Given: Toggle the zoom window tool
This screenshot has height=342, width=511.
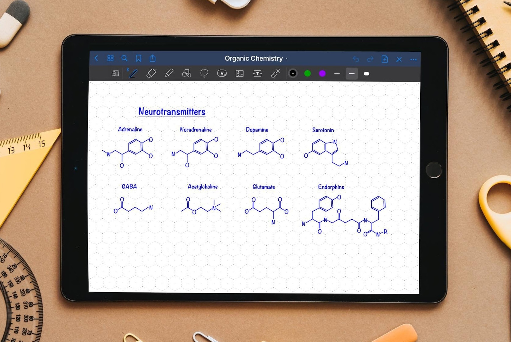Looking at the screenshot, I should pos(115,74).
